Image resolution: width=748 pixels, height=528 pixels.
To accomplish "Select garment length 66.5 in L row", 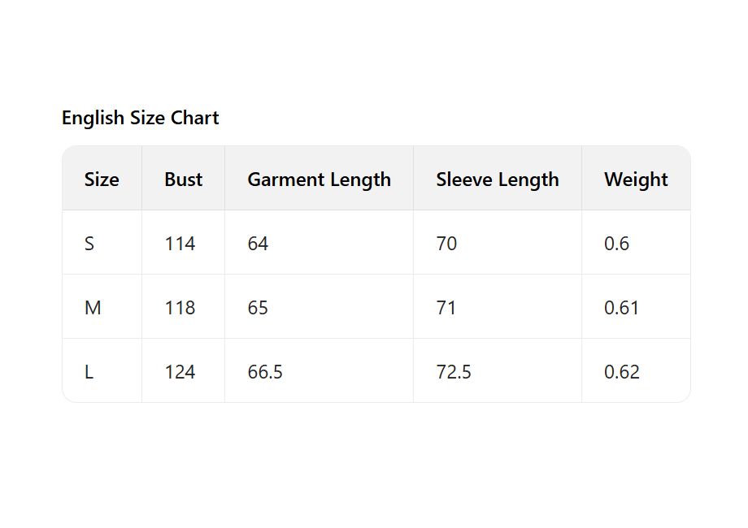I will tap(265, 372).
